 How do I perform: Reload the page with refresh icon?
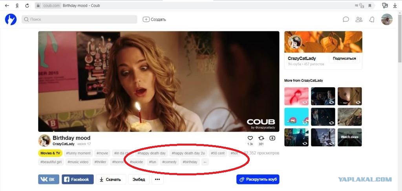[x=27, y=5]
